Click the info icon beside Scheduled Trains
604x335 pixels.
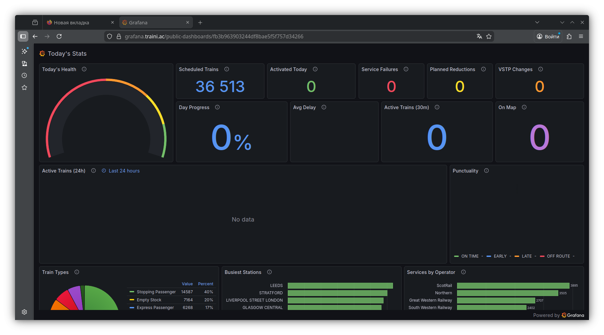(x=227, y=69)
